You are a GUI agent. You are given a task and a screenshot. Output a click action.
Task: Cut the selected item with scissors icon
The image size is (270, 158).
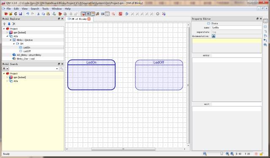(x=38, y=14)
